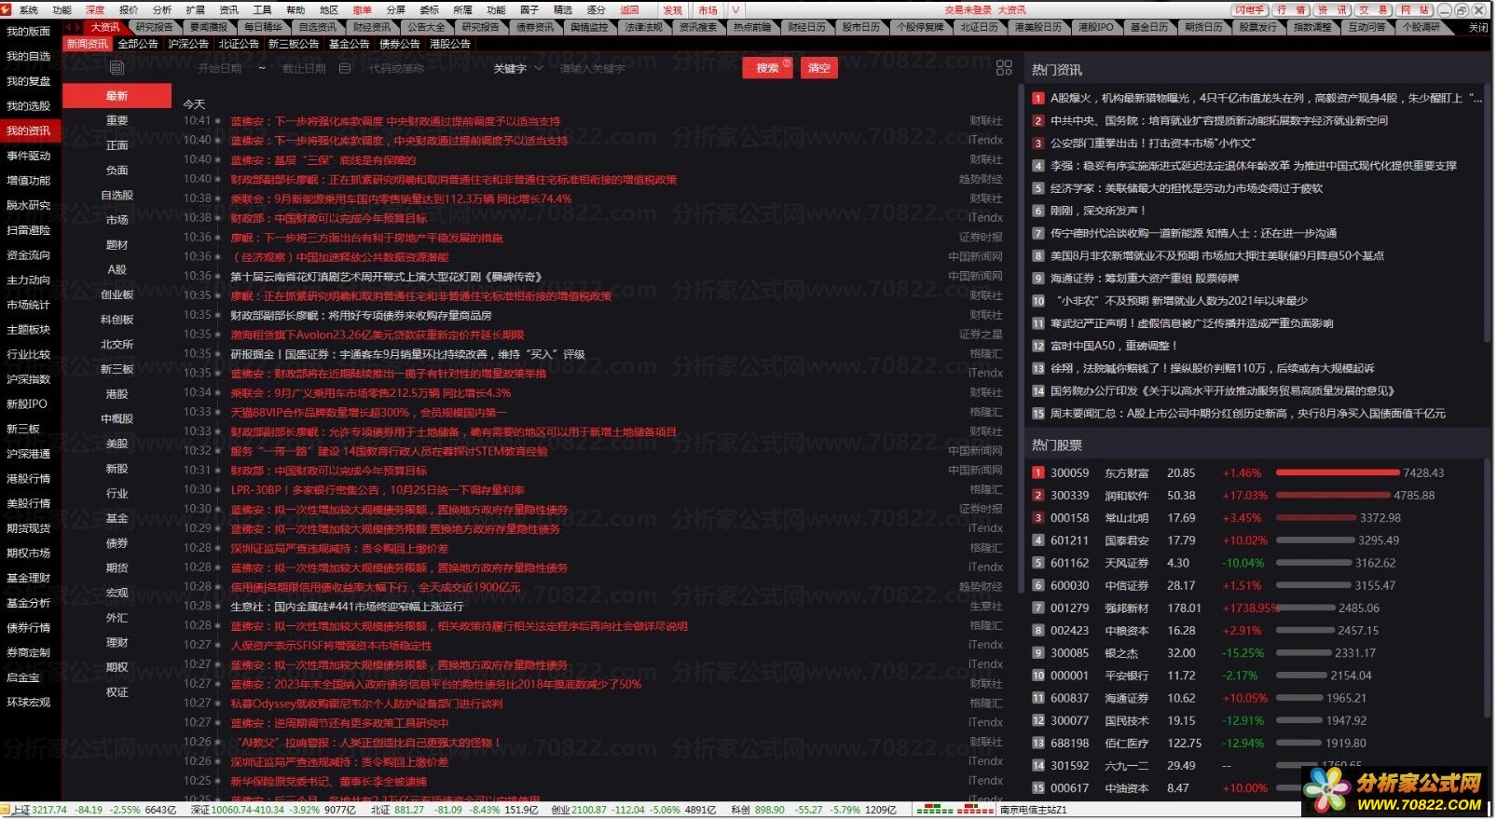Click the 截止日期 input field
The image size is (1497, 820).
point(305,68)
